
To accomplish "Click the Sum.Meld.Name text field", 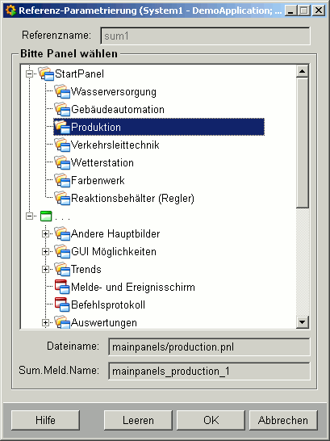I will (x=209, y=372).
